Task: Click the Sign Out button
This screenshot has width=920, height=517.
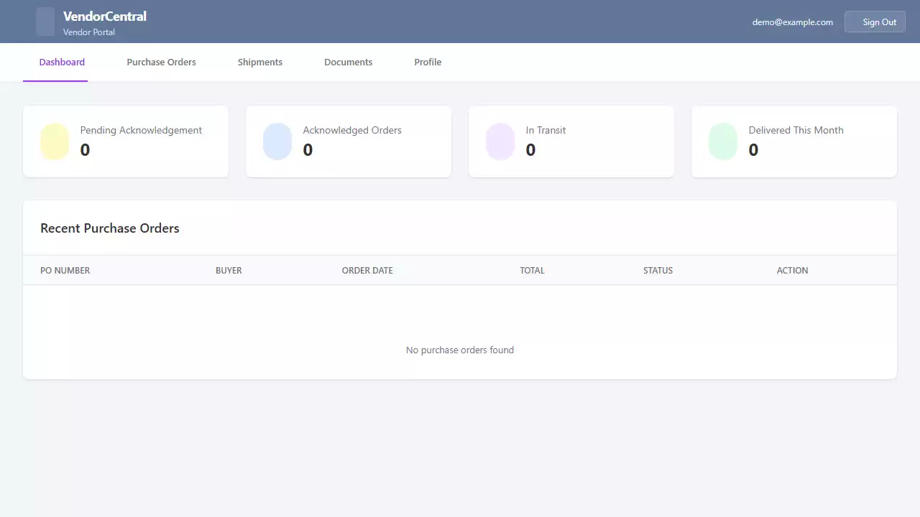Action: tap(875, 22)
